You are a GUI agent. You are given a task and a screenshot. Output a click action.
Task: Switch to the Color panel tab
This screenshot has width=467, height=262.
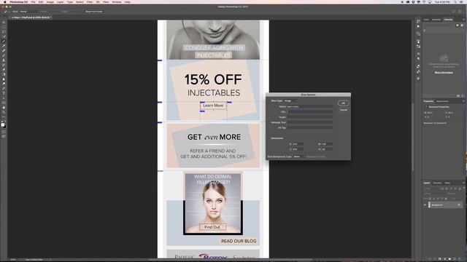point(426,20)
